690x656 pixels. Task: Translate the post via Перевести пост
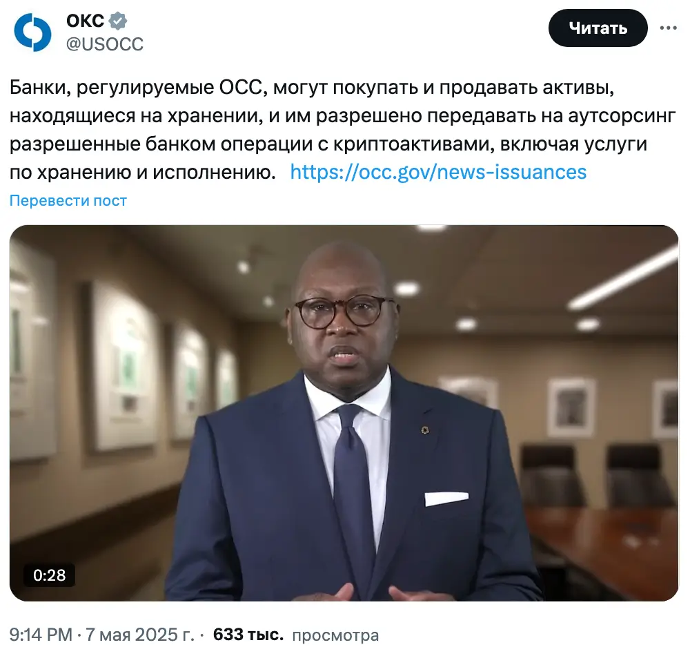[x=68, y=200]
